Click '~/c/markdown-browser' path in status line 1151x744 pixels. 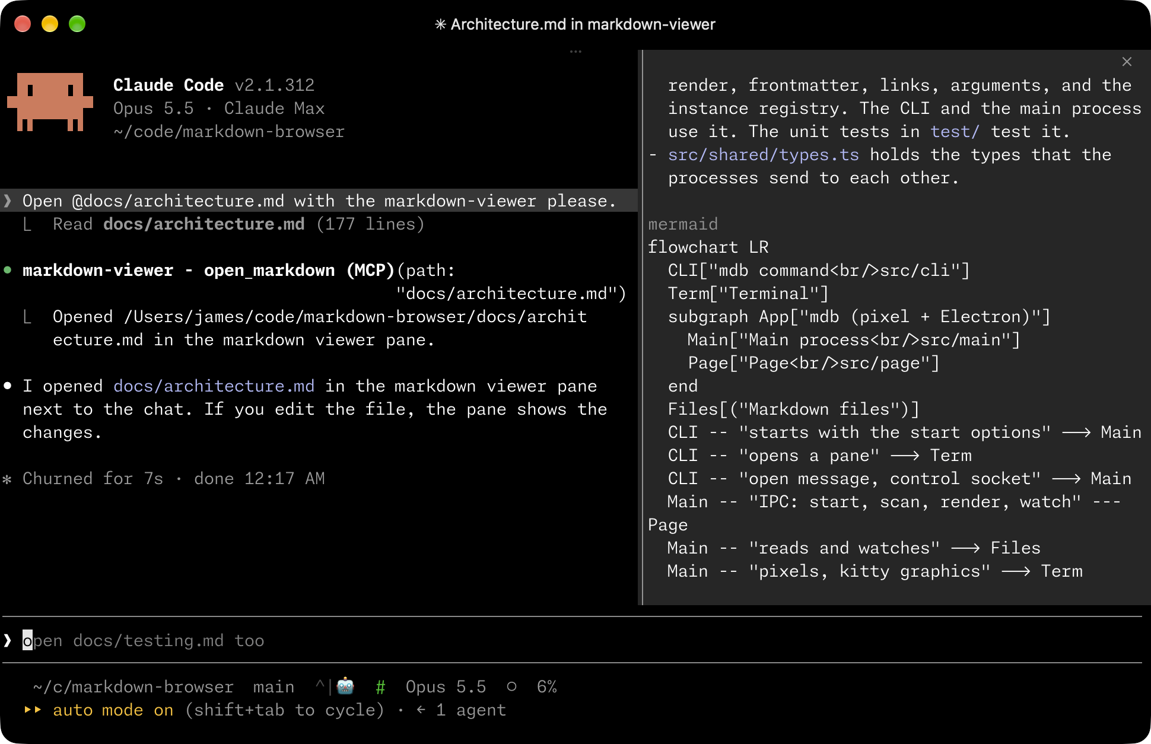[133, 686]
